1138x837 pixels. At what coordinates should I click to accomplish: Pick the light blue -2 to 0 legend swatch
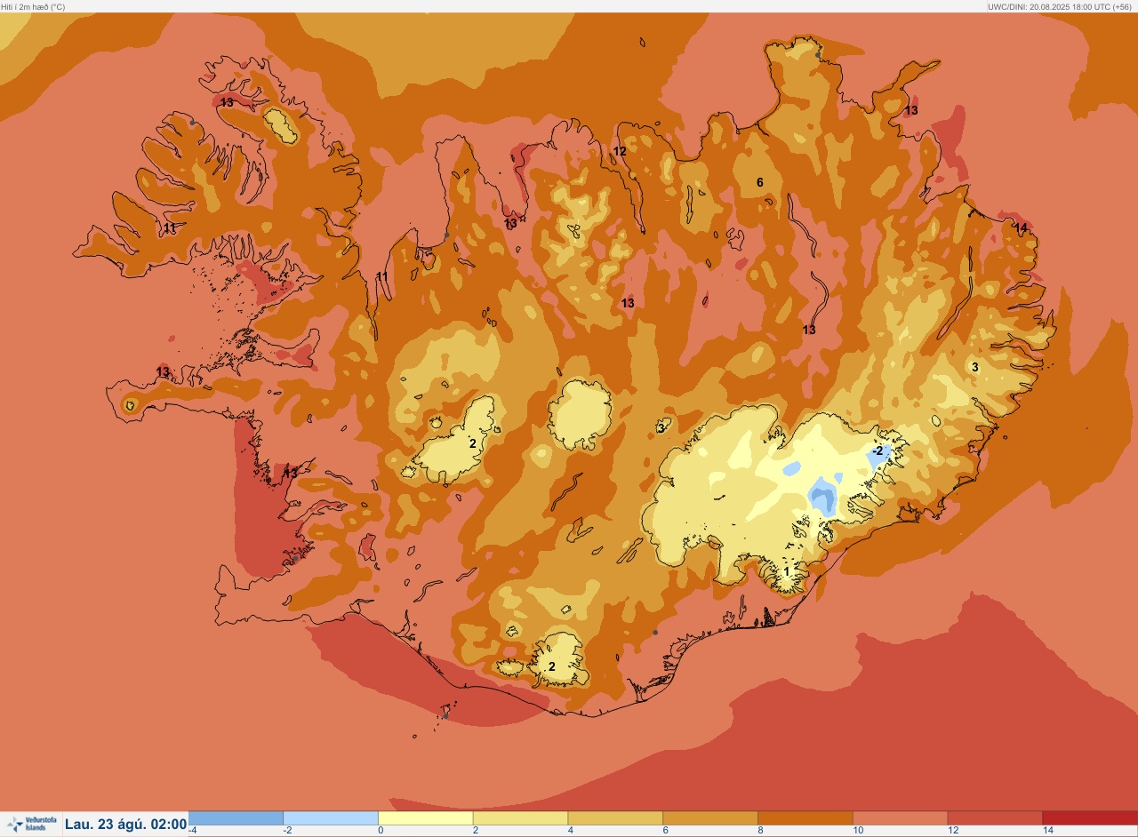pos(331,817)
